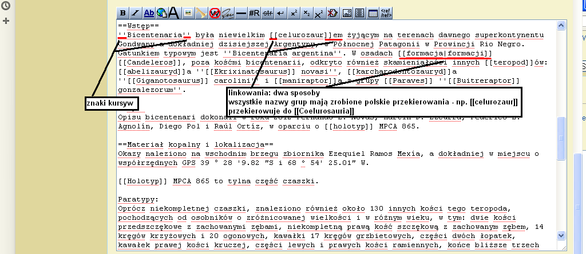Apply strikethrough text formatting
This screenshot has height=254, width=586.
coord(267,13)
